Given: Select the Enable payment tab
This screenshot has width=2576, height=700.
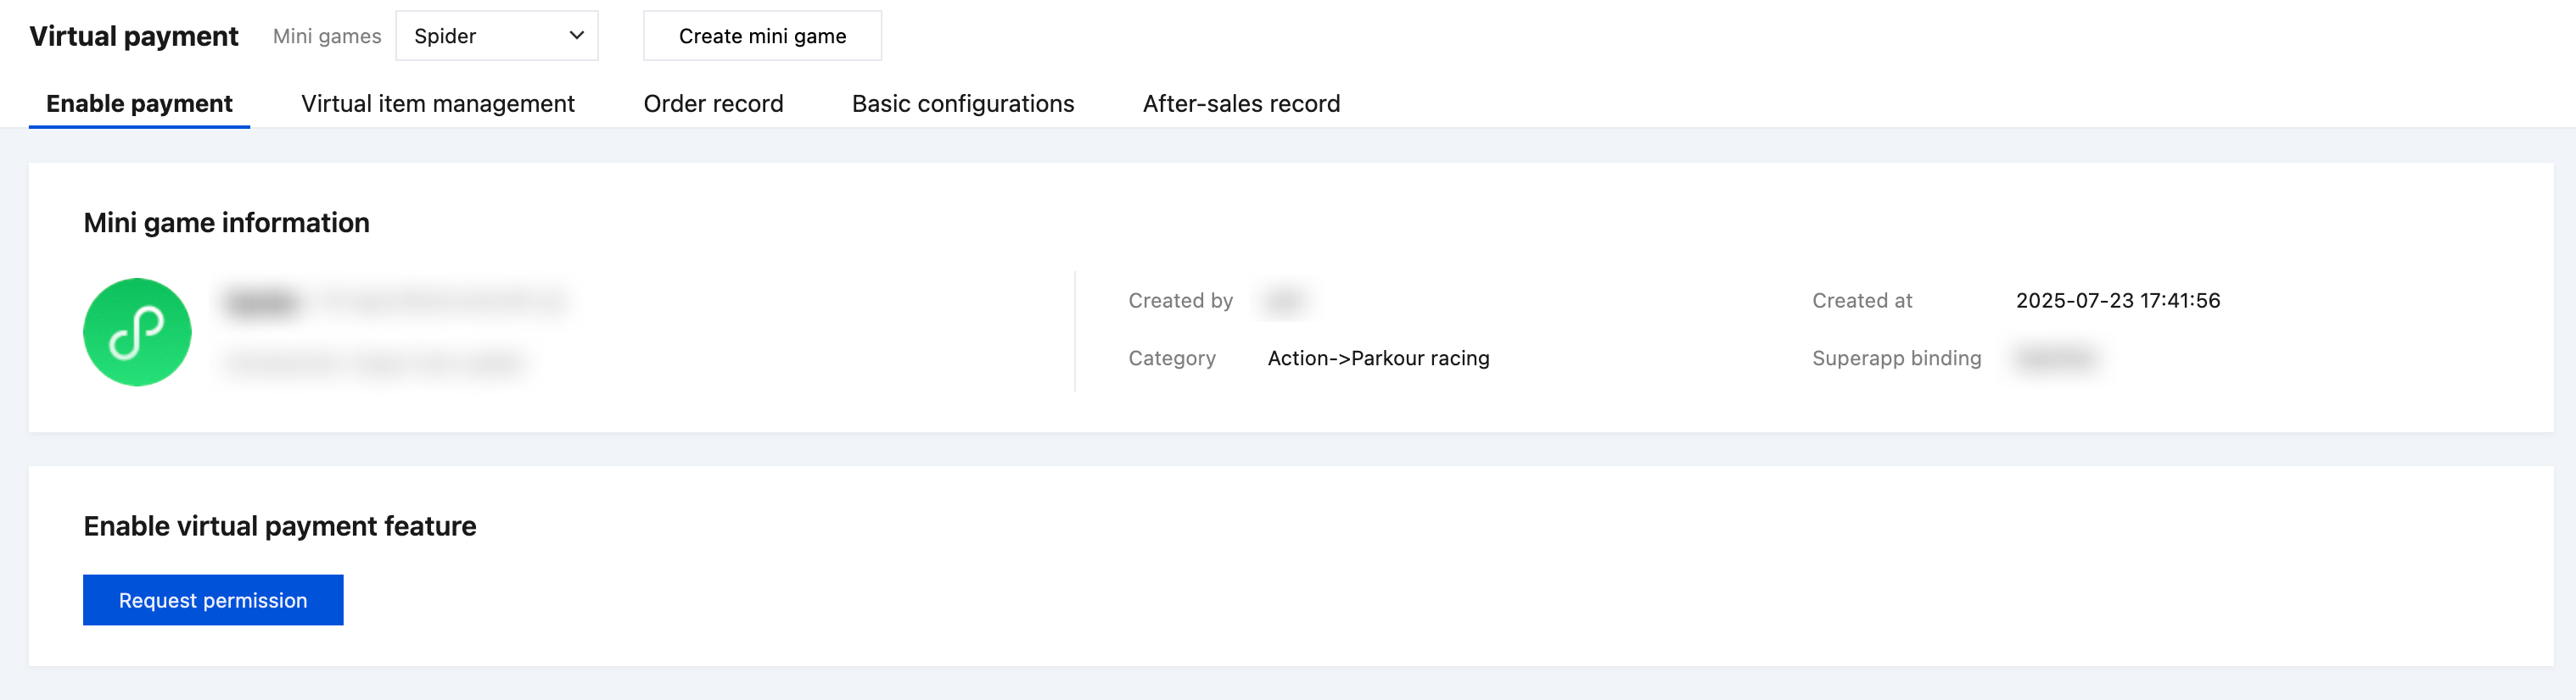Looking at the screenshot, I should pyautogui.click(x=139, y=104).
